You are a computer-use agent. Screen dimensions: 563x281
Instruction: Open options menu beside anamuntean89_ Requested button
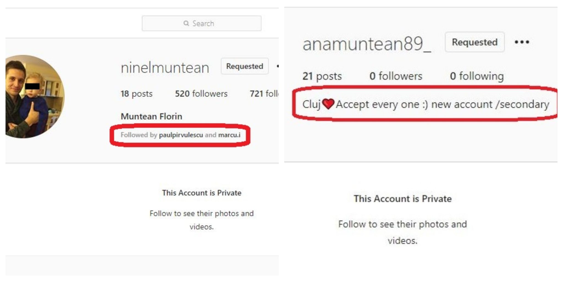tap(522, 42)
